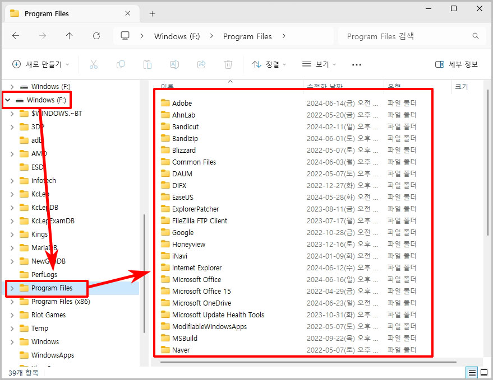The image size is (493, 380).
Task: Switch to large thumbnails view icon in status bar
Action: coord(484,373)
